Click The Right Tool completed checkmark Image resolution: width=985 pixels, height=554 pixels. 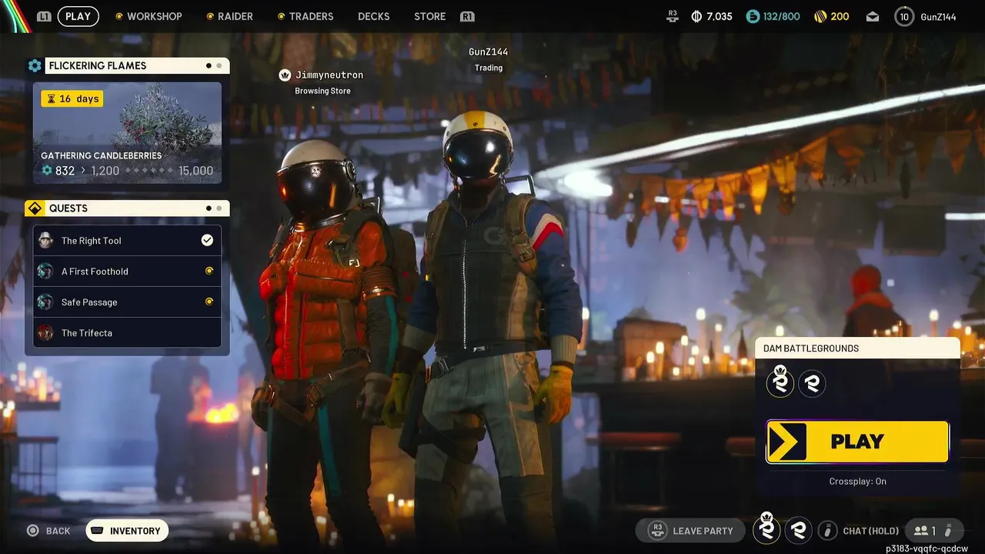click(207, 240)
